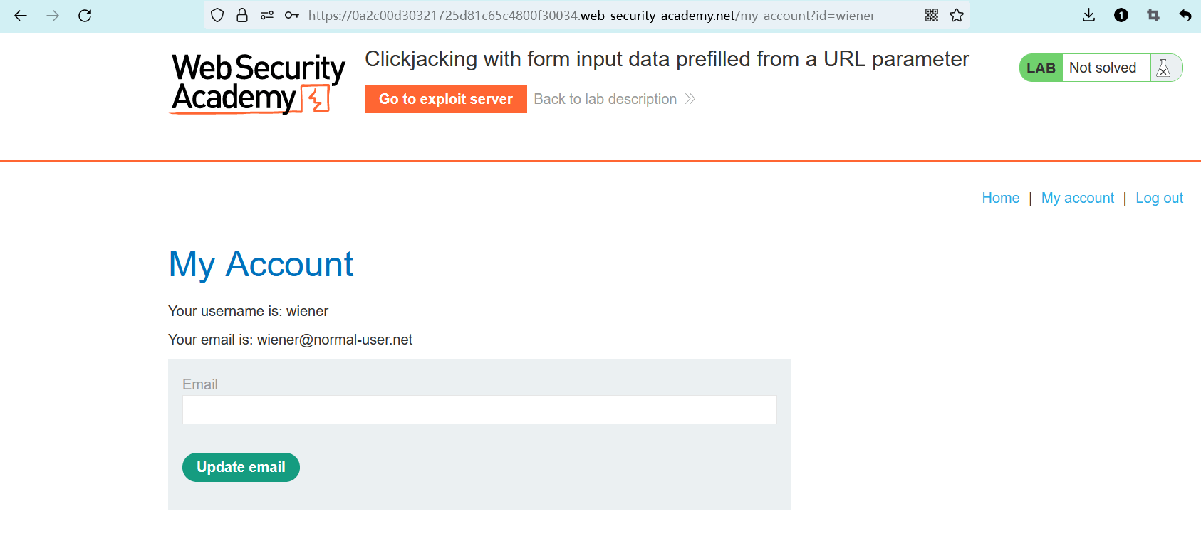Click the undo arrow toolbar icon
The image size is (1201, 536).
pyautogui.click(x=1185, y=16)
